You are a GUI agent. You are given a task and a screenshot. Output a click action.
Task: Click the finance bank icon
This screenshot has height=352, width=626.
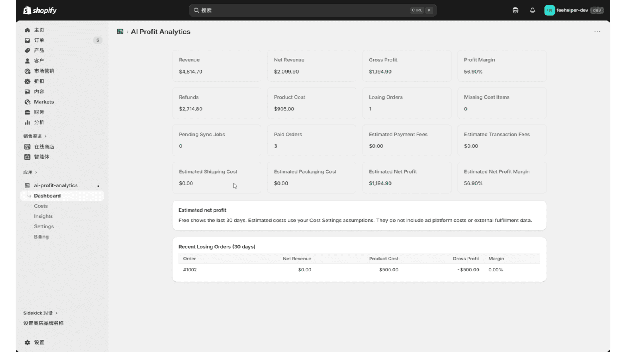coord(27,112)
